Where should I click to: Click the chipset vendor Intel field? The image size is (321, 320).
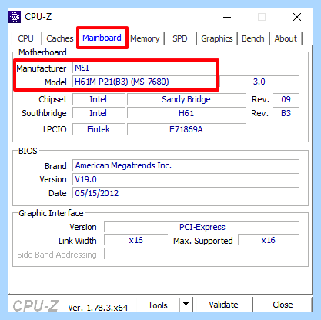click(x=99, y=99)
